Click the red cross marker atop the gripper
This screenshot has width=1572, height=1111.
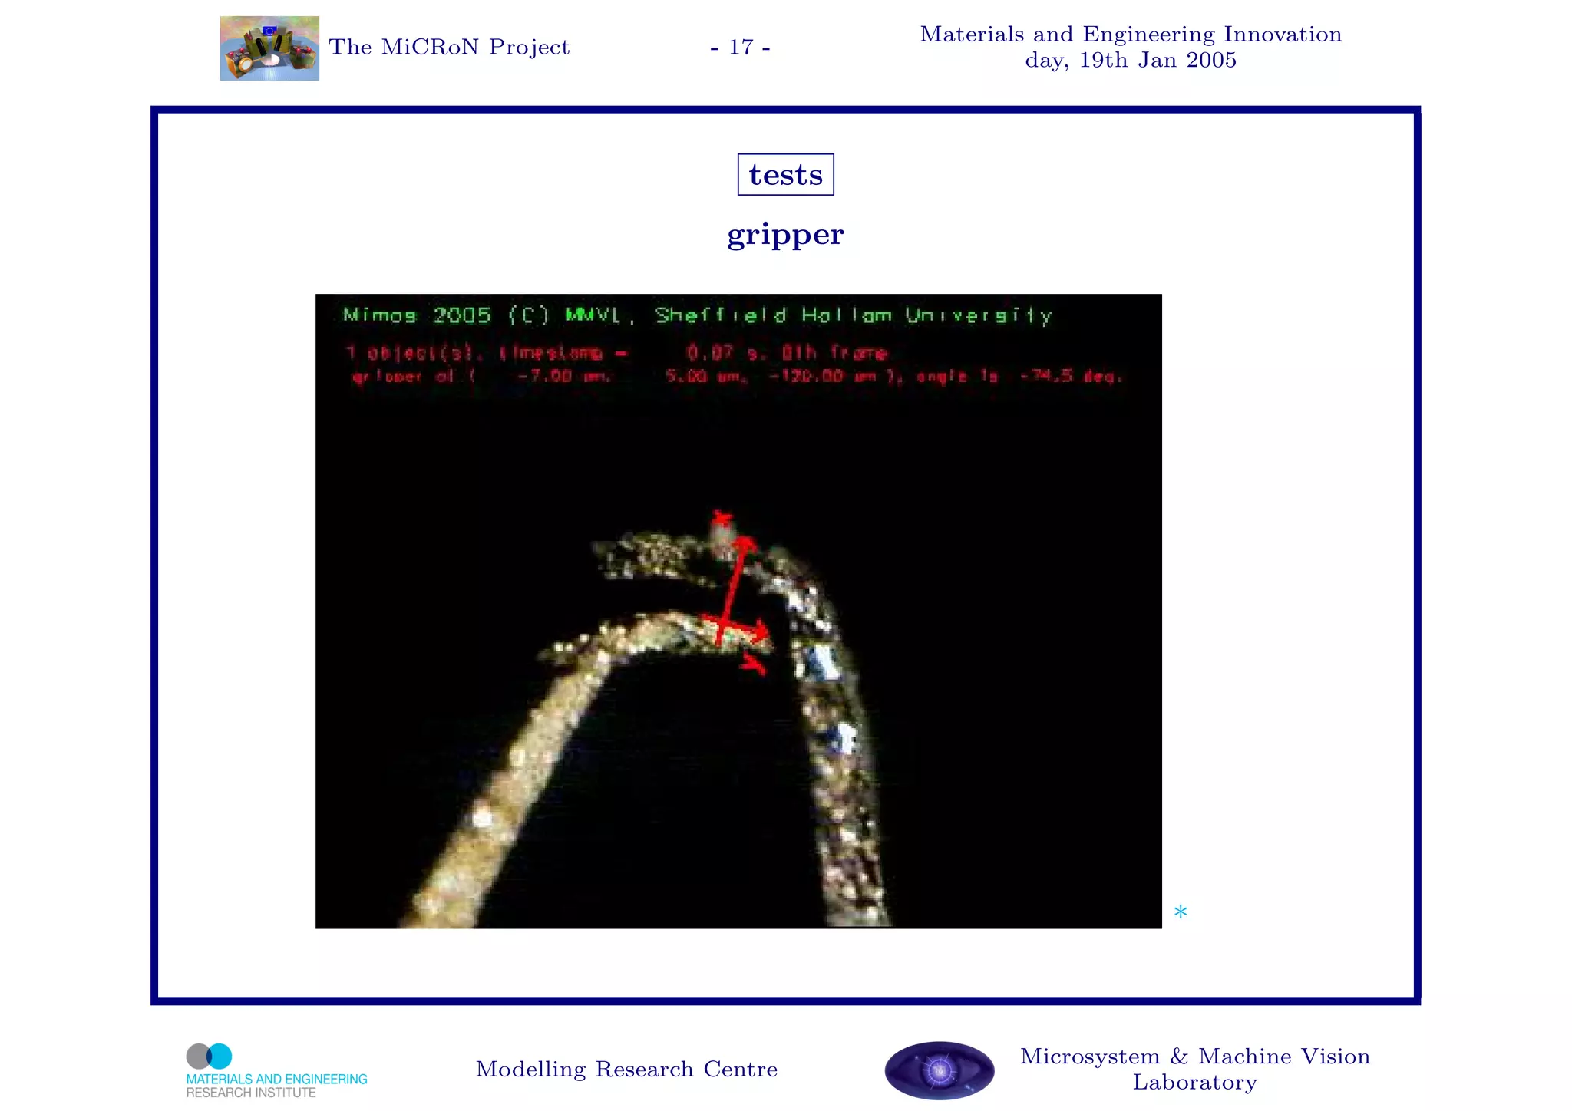coord(721,516)
